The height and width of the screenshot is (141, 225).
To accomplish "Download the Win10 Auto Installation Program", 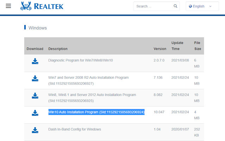I will coord(35,113).
